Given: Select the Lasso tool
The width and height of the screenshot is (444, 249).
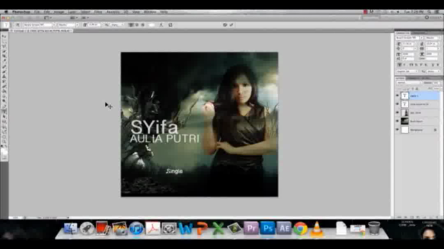Looking at the screenshot, I should click(x=4, y=46).
